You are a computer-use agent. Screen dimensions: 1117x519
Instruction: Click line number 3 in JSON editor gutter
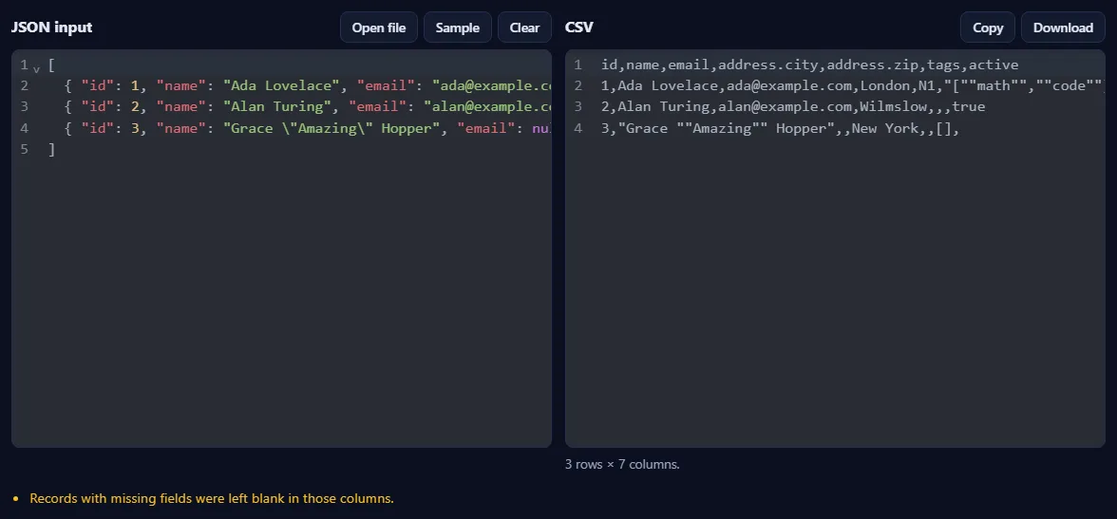(25, 107)
